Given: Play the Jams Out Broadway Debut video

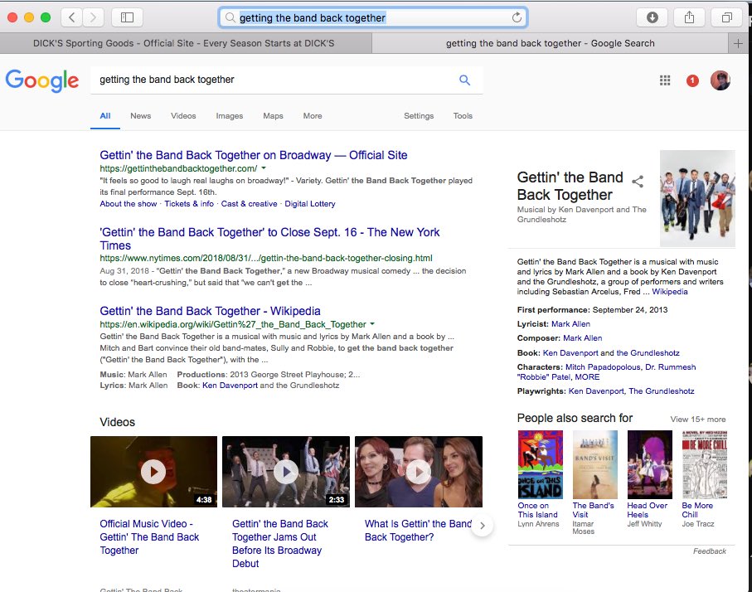Looking at the screenshot, I should (x=286, y=472).
